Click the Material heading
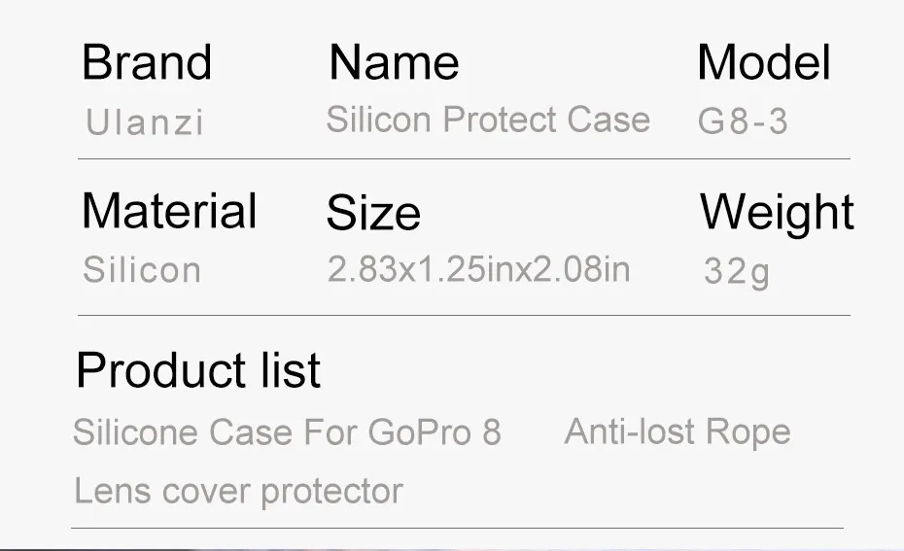Viewport: 904px width, 551px height. click(169, 211)
